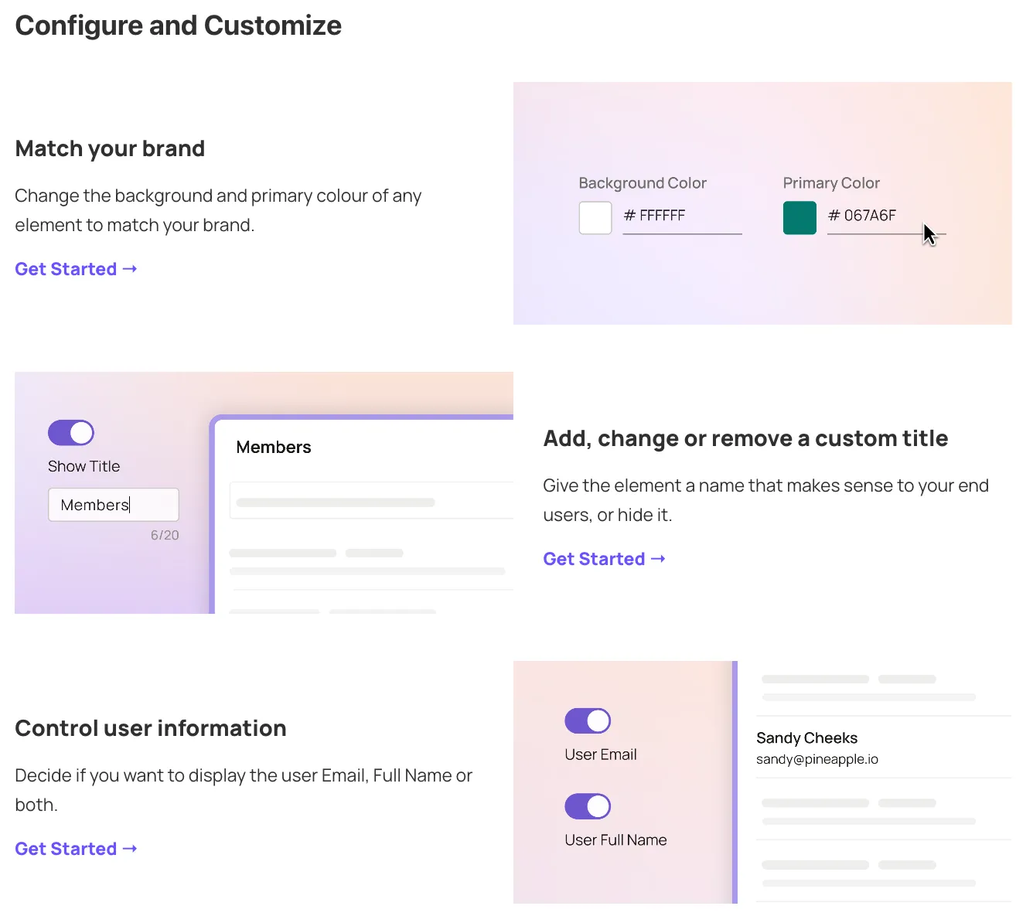
Task: Click the Members title text box
Action: pyautogui.click(x=114, y=505)
